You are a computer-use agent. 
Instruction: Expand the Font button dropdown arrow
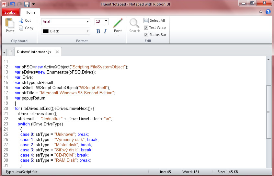point(118,35)
